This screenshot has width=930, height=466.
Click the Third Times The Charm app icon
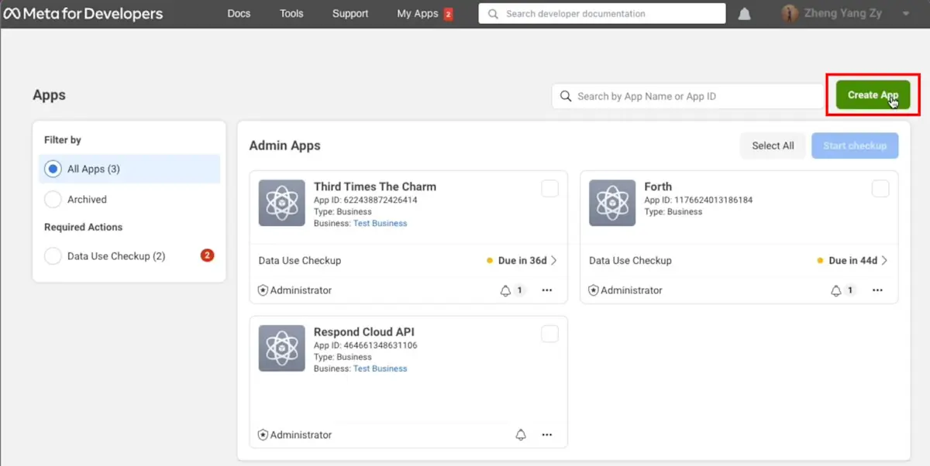click(281, 203)
